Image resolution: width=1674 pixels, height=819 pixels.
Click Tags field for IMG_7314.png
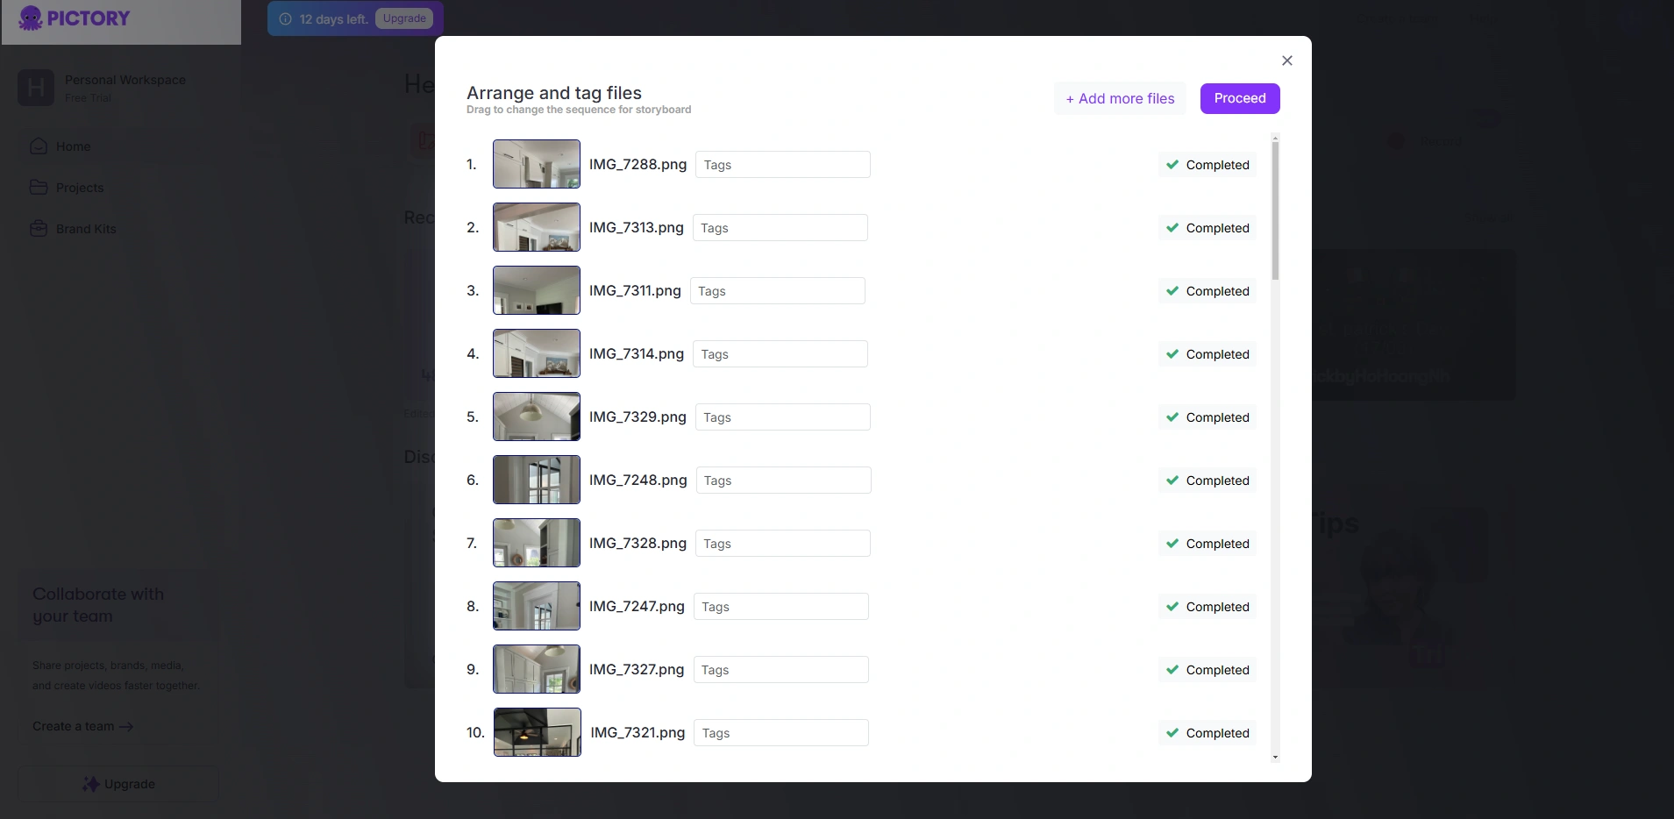click(780, 354)
